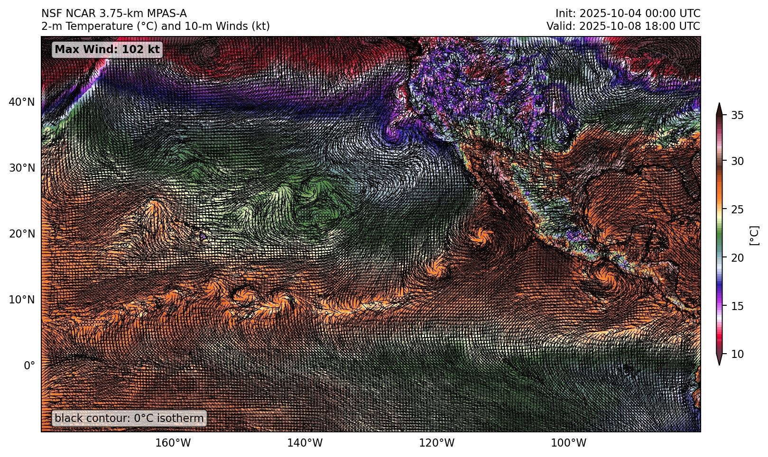Click the [°C] colorbar unit label
Screen dimensions: 768x457
[754, 235]
